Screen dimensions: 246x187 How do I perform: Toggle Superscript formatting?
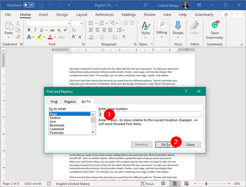[x=65, y=30]
